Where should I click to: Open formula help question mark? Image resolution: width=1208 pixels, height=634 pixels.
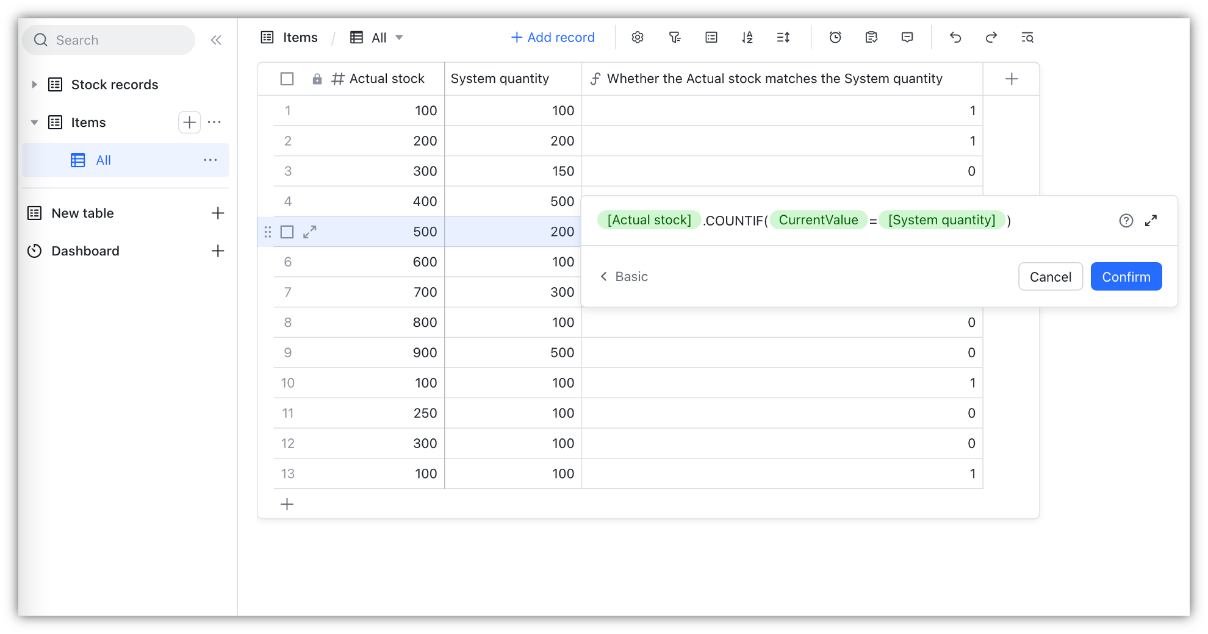click(1126, 221)
